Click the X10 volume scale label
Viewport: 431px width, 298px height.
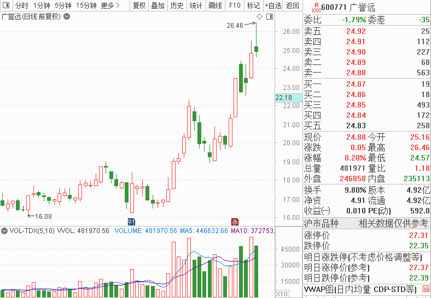pyautogui.click(x=282, y=294)
